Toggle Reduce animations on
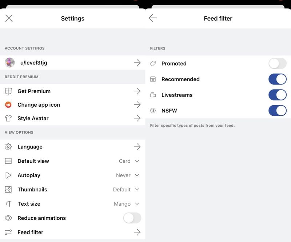The height and width of the screenshot is (242, 291). (x=132, y=218)
